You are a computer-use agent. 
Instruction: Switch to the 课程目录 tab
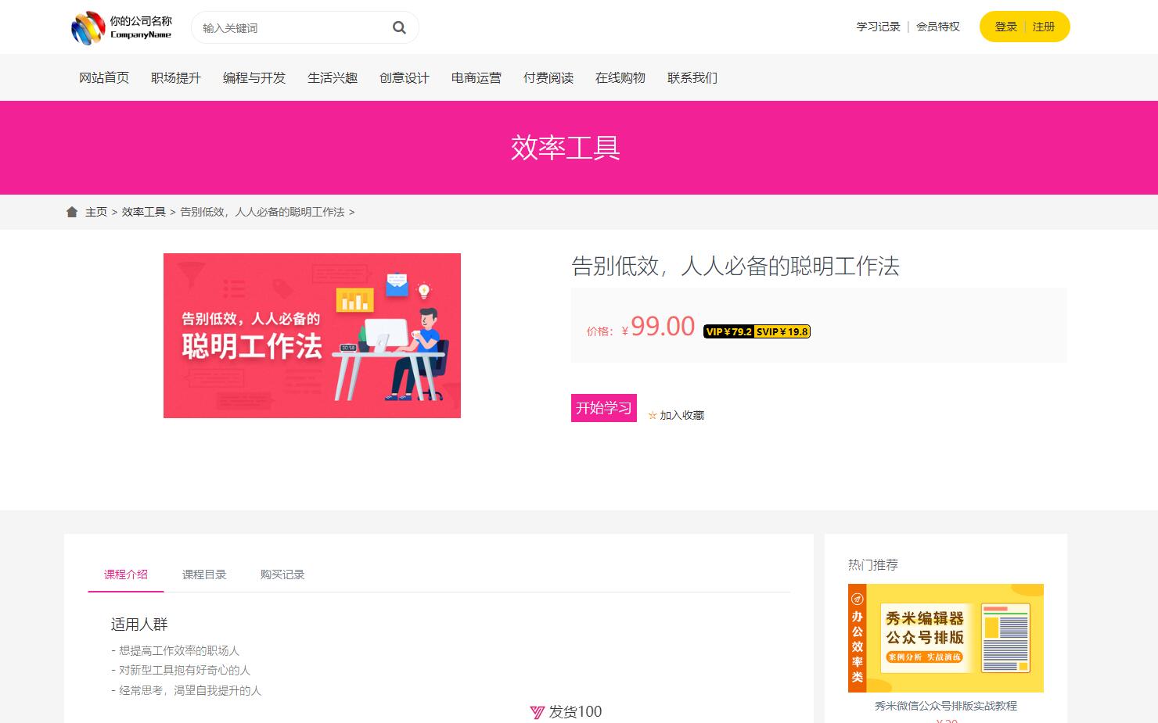point(204,574)
